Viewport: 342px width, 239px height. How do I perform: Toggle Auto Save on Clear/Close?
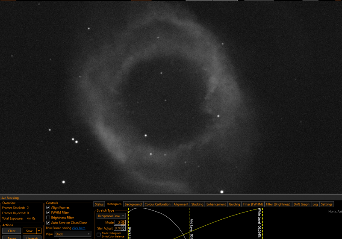pyautogui.click(x=48, y=223)
